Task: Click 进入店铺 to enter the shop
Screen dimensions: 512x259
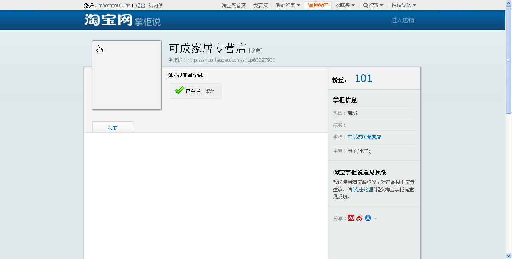Action: click(402, 20)
